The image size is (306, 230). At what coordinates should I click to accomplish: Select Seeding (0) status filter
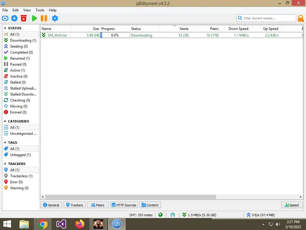click(21, 46)
